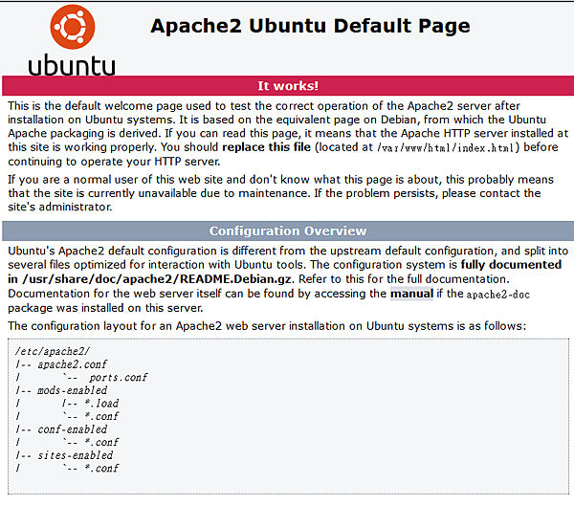
Task: Click the text 'site's administrator.'
Action: pos(60,208)
